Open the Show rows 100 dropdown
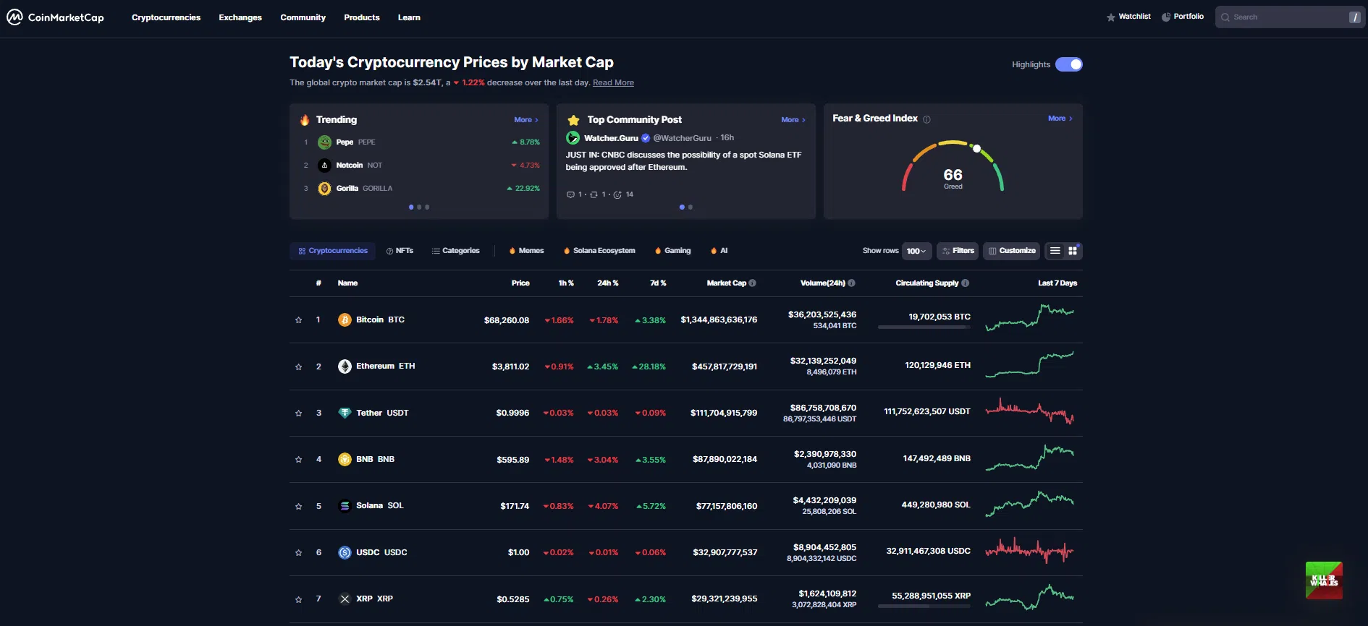 tap(916, 251)
